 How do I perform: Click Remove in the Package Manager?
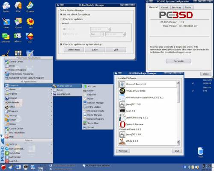tap(123, 151)
